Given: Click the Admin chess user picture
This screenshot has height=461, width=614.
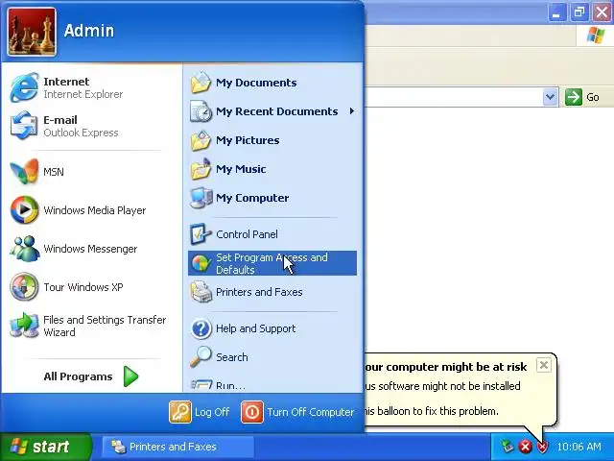Looking at the screenshot, I should click(32, 32).
